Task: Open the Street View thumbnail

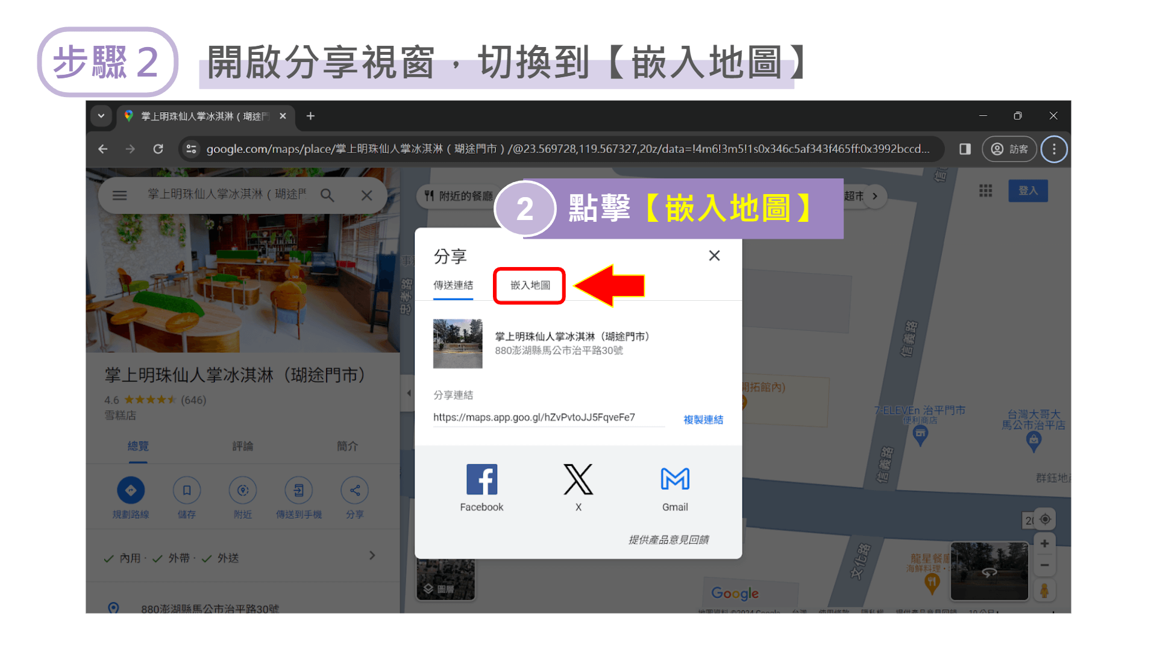Action: click(x=989, y=571)
